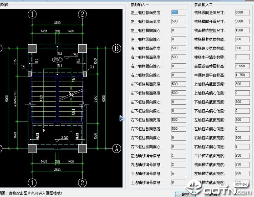Select the 左上框柱截面宽度 input field
This screenshot has height=197, width=254.
[x=178, y=12]
